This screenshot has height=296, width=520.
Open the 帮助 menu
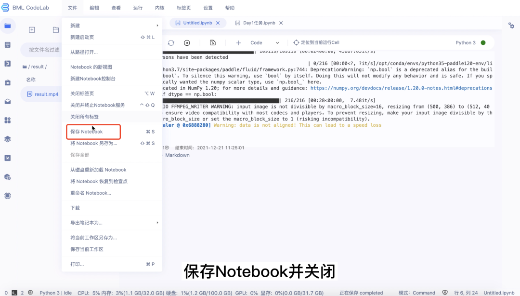pos(230,8)
